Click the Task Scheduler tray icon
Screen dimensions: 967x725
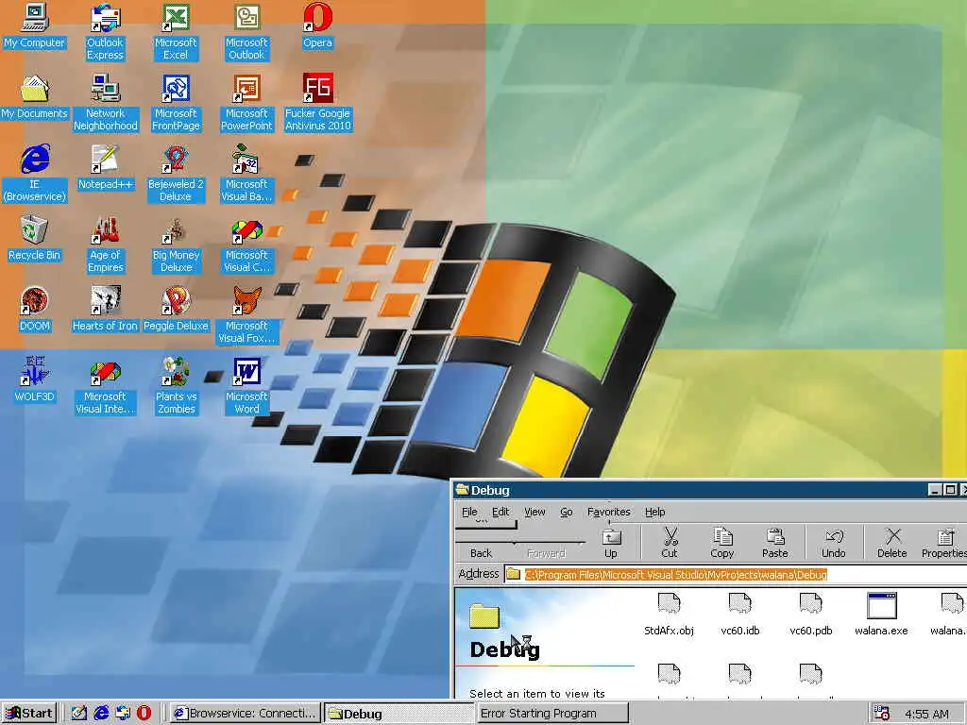pyautogui.click(x=881, y=714)
